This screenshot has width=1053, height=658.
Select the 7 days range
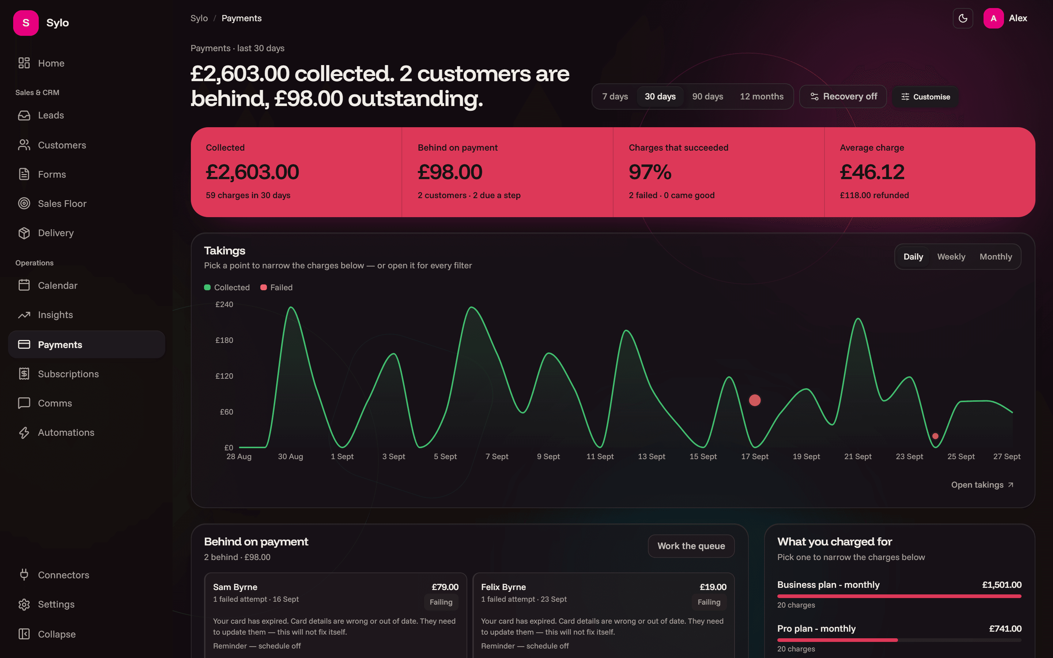[x=615, y=97]
